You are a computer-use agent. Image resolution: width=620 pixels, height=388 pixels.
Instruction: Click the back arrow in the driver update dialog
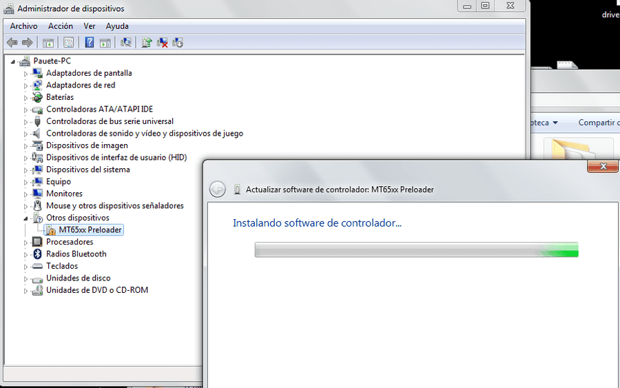point(218,190)
